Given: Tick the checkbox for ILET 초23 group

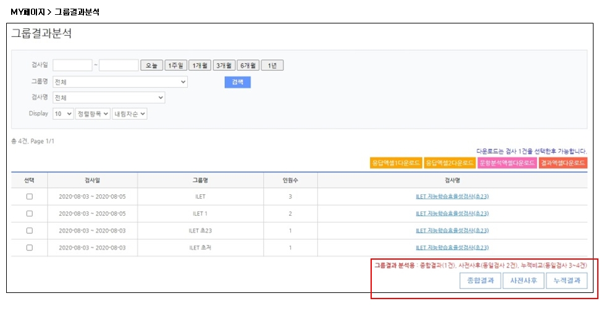Looking at the screenshot, I should pos(29,231).
